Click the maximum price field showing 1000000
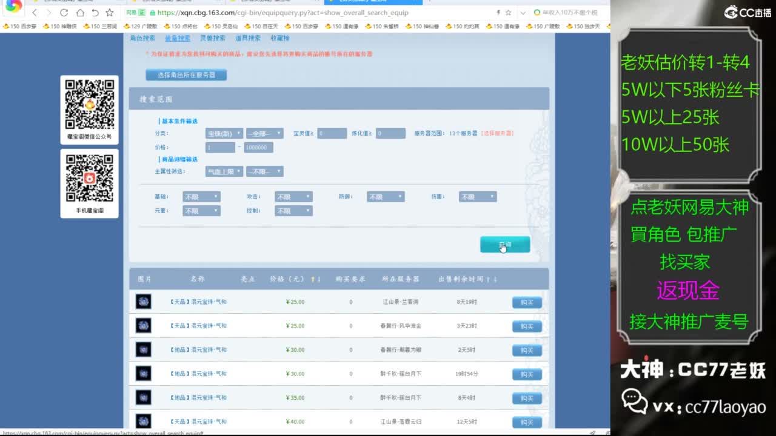This screenshot has width=776, height=436. click(x=258, y=148)
